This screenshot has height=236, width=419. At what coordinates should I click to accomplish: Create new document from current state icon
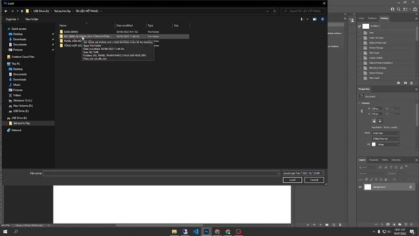coord(399,83)
